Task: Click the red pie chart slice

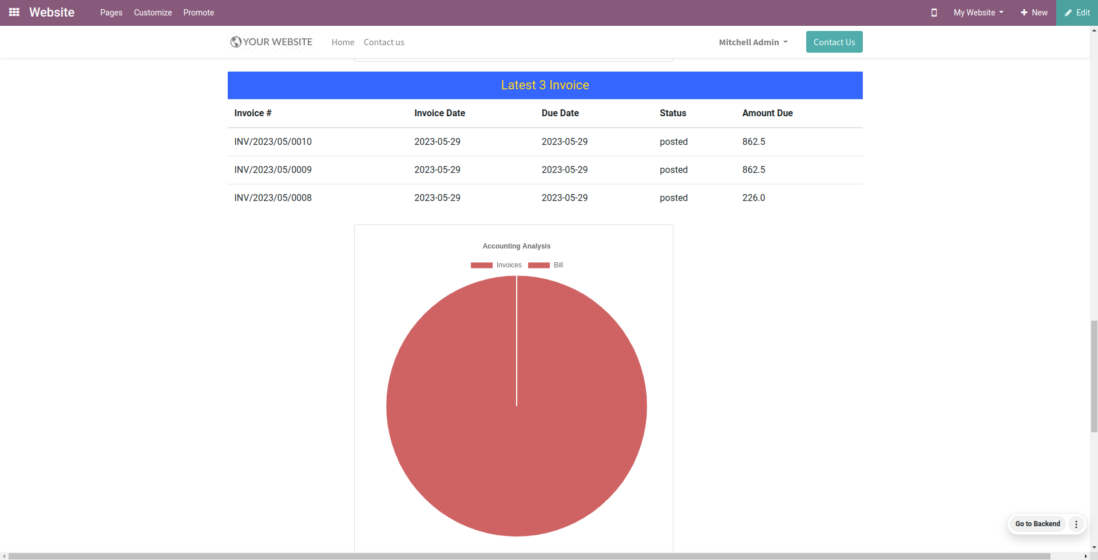Action: pyautogui.click(x=517, y=406)
